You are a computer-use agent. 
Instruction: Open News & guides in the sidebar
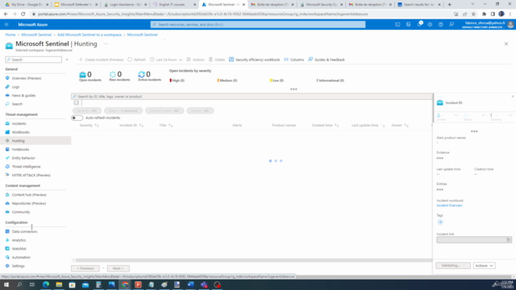point(23,95)
